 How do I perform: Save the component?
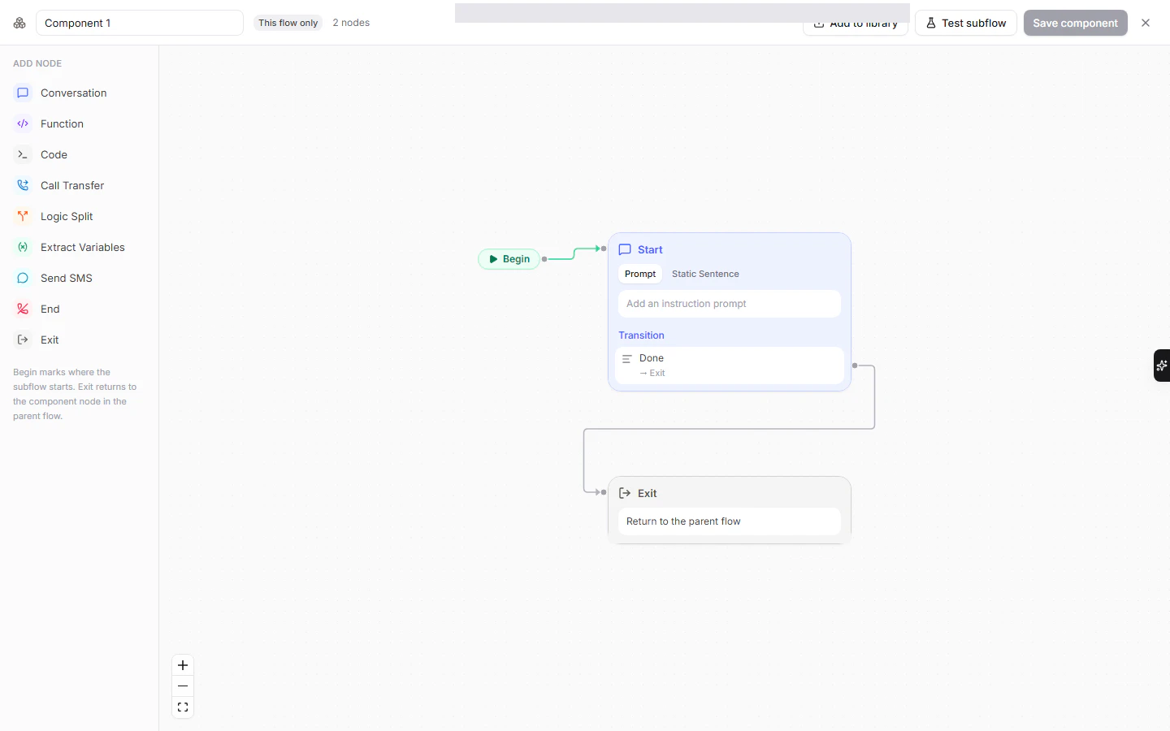(1075, 23)
